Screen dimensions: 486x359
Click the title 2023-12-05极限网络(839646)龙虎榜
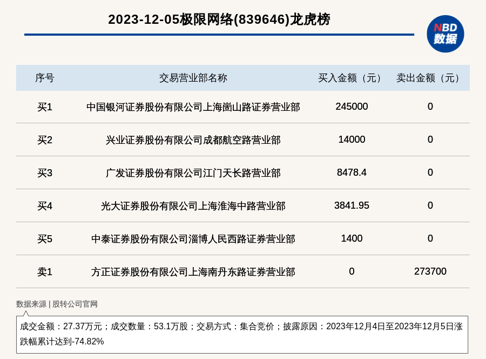pyautogui.click(x=219, y=19)
